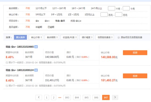
Task: Go to next page with right arrow
Action: pos(115,97)
